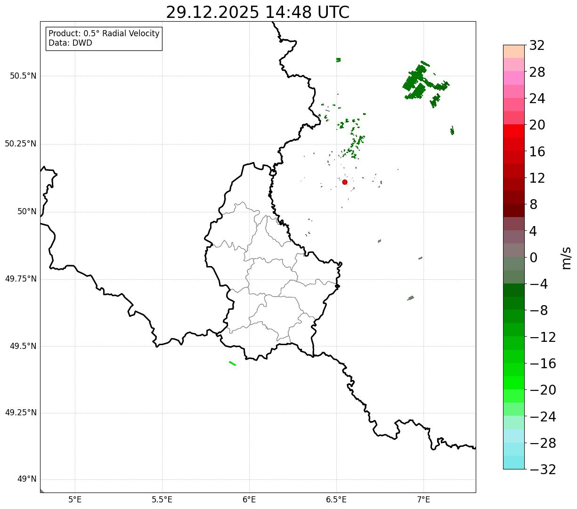The image size is (577, 509).
Task: Click colorbar tick label 24
Action: coord(537,98)
